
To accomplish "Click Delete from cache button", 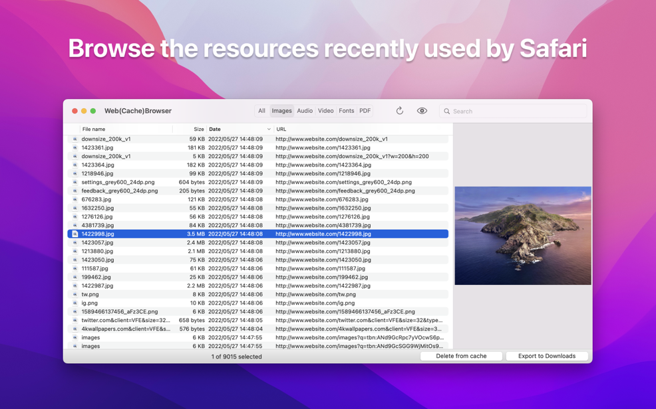I will (461, 356).
